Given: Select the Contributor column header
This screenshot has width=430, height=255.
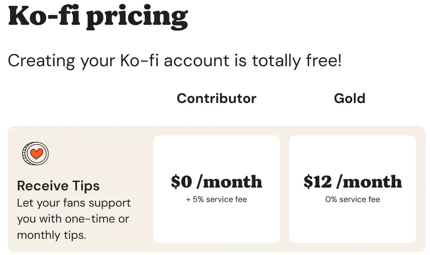Looking at the screenshot, I should coord(216,98).
